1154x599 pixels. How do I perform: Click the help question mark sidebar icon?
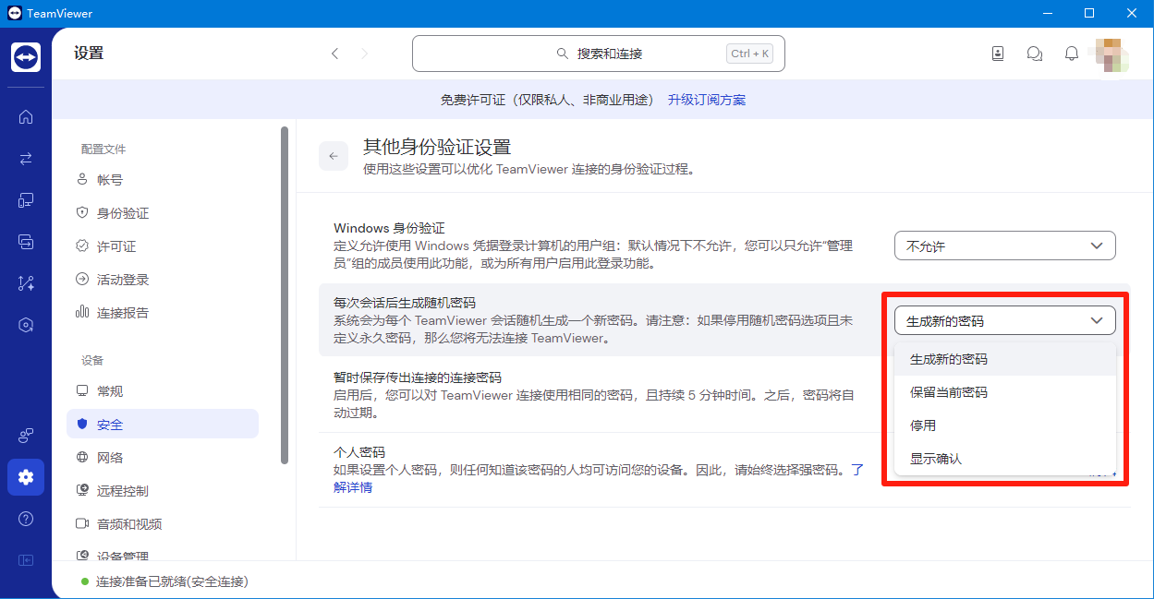pyautogui.click(x=26, y=519)
